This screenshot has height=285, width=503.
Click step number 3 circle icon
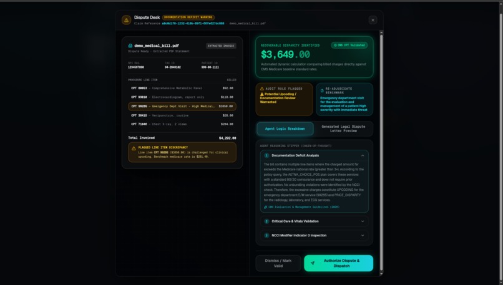[266, 235]
